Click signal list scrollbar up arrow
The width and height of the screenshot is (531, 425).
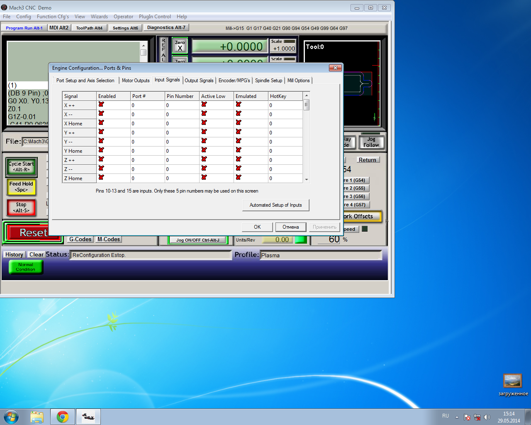point(307,95)
